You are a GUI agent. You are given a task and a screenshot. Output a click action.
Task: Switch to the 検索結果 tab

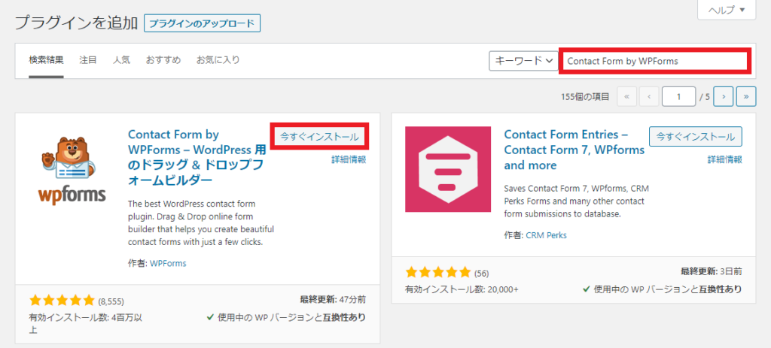46,60
